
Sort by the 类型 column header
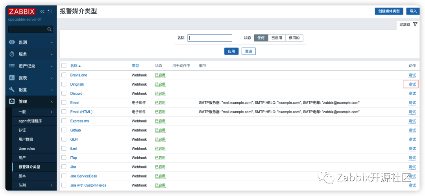(x=135, y=66)
